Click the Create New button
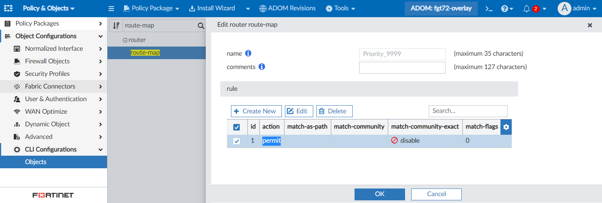 tap(256, 111)
